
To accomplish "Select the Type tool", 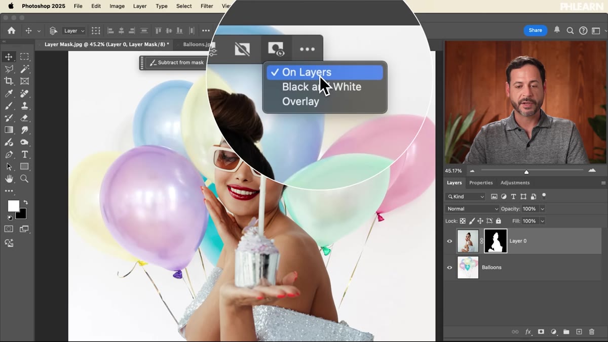I will [x=24, y=154].
